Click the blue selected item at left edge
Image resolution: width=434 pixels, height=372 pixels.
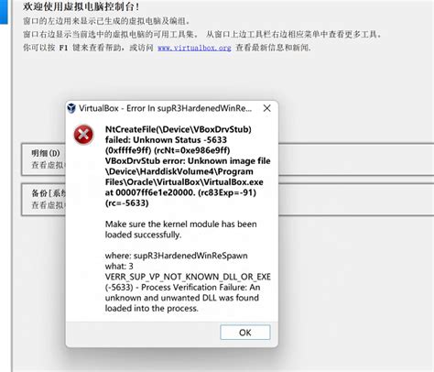tap(4, 12)
